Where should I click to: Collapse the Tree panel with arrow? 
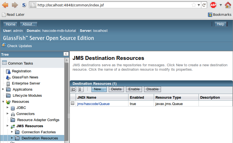point(66,54)
